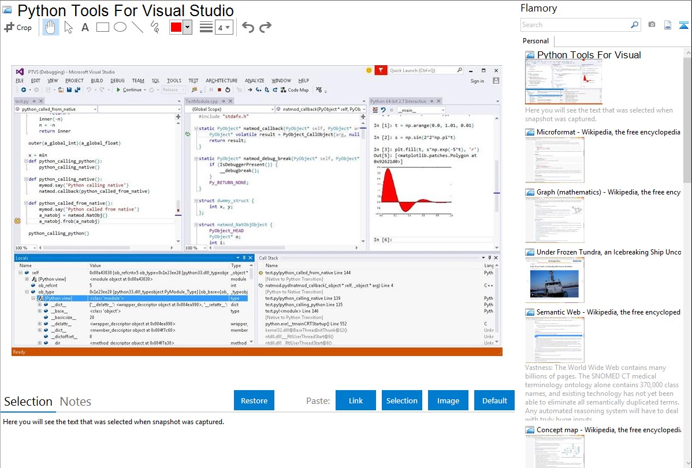Click the blue page document icon
This screenshot has width=692, height=468.
point(668,25)
